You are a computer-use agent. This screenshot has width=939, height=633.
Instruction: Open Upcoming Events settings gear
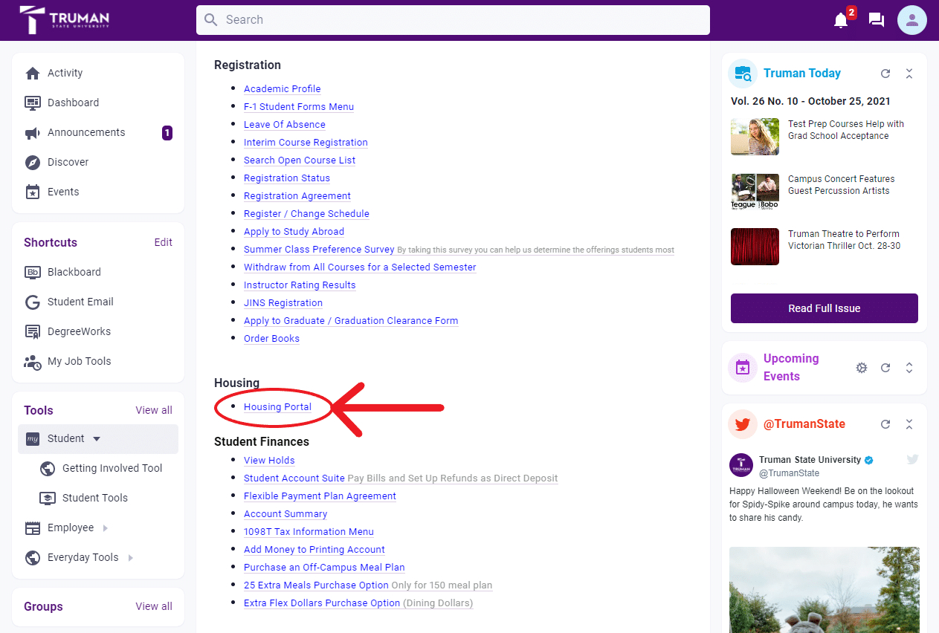tap(862, 368)
